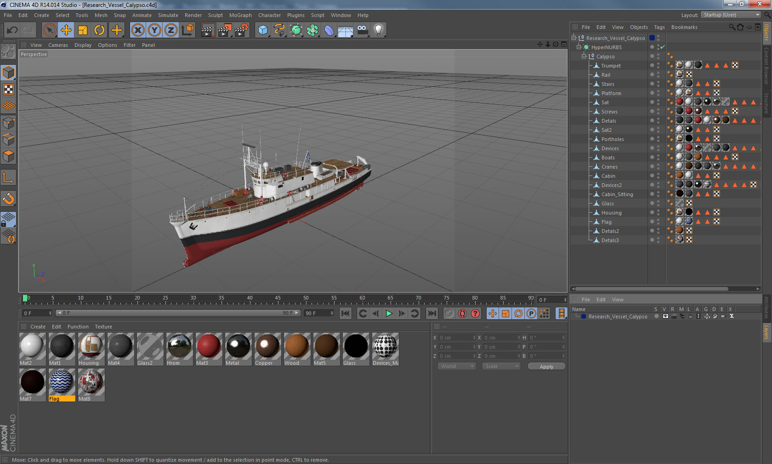Screen dimensions: 772x464
Task: Click the coordinate system icon
Action: pos(187,30)
